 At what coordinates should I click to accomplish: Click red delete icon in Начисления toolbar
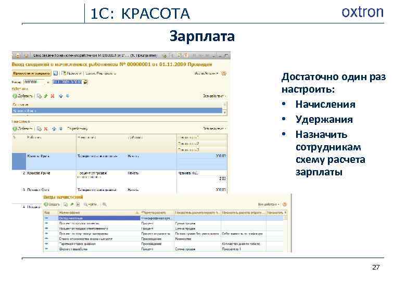point(46,129)
